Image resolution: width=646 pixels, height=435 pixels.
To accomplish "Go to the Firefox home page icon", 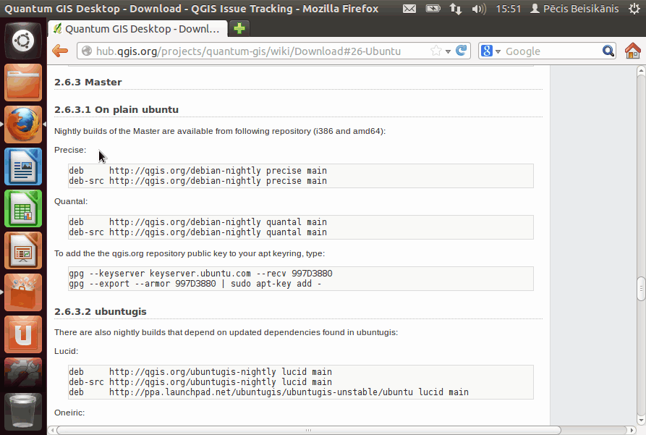I will [633, 51].
